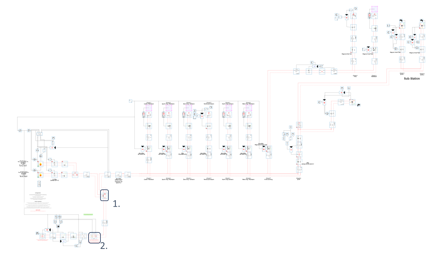
Task: Click the Sub-Station label
Action: pyautogui.click(x=412, y=78)
